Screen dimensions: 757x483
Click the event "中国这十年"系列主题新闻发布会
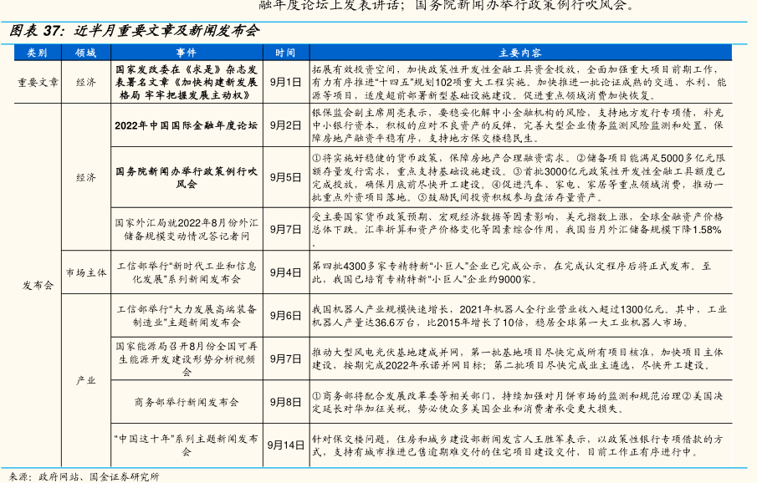point(187,445)
